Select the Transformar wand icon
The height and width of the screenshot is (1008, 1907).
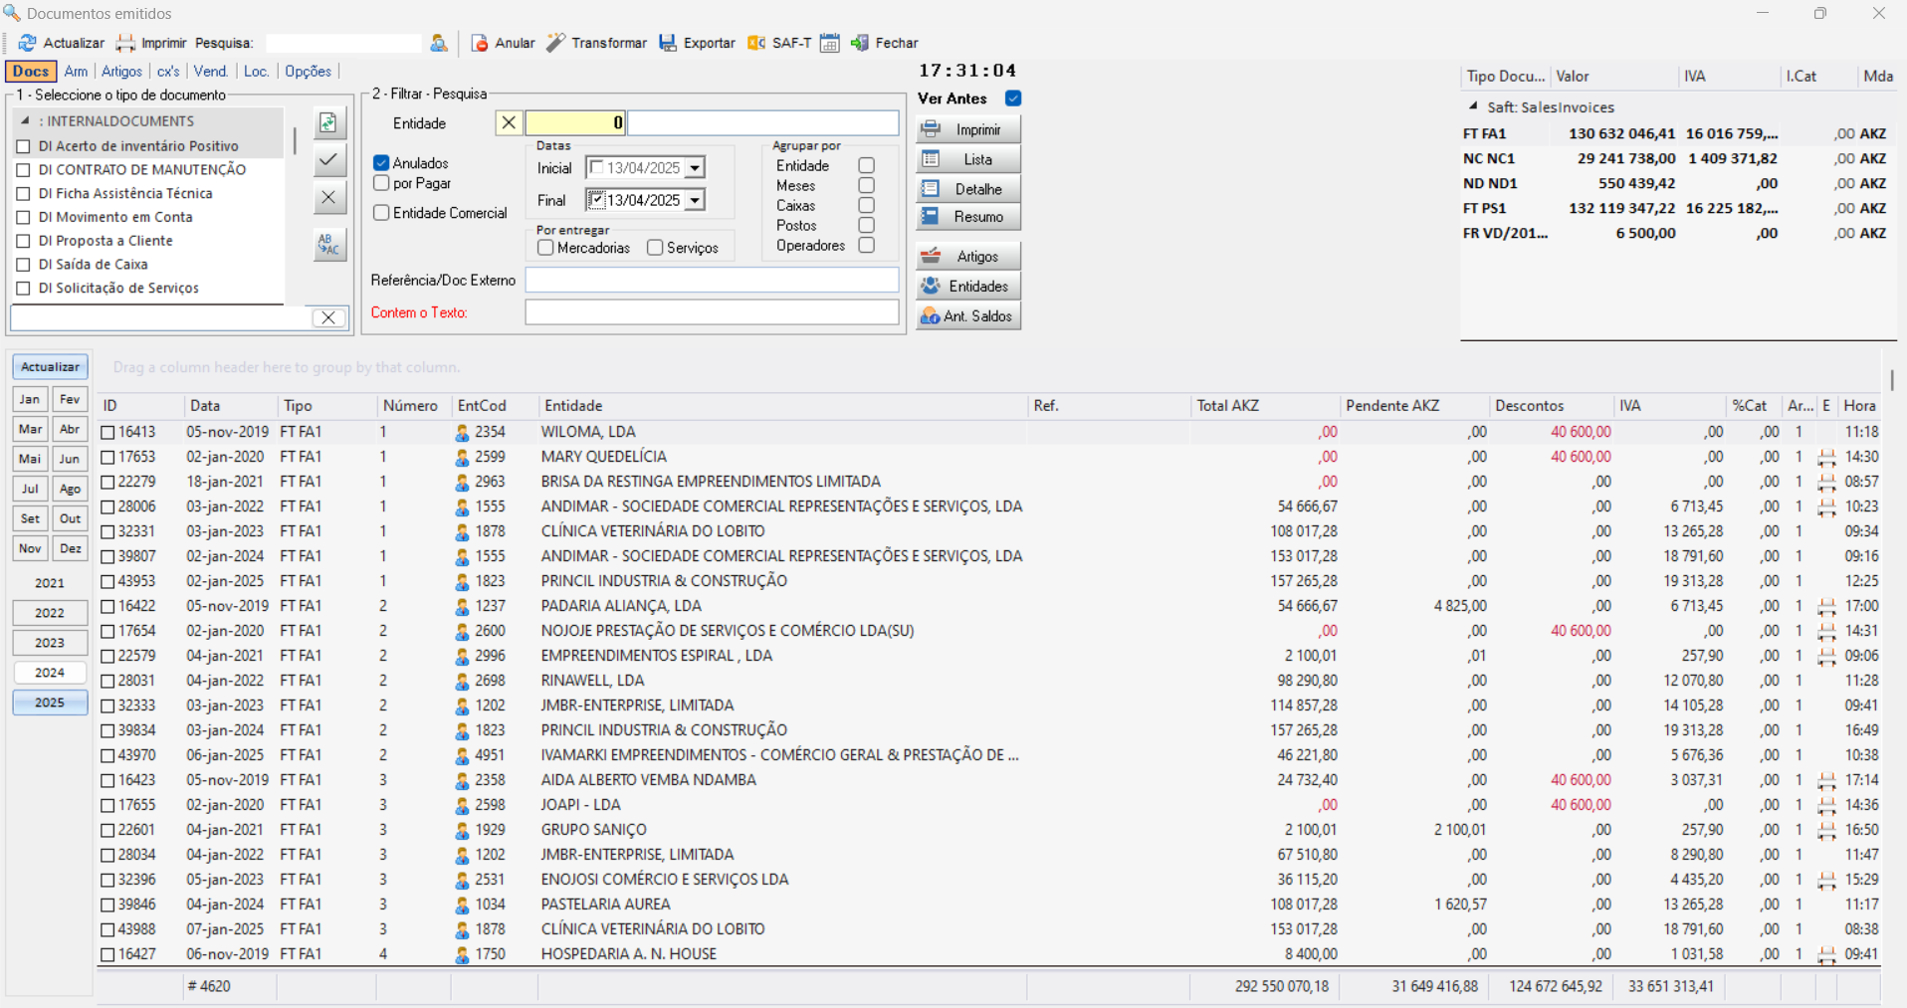(x=553, y=43)
